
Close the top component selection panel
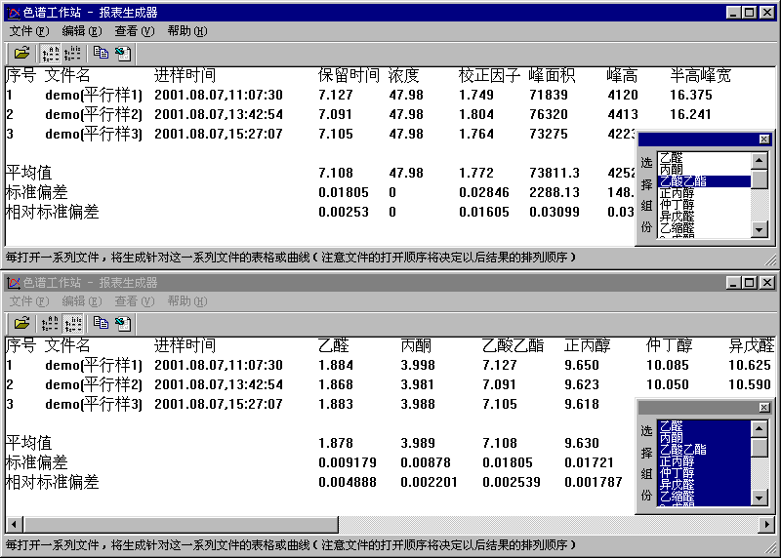764,139
